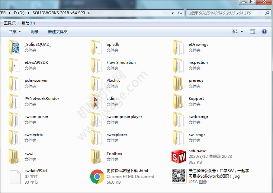
Task: Click the Chrome HTML document icon
Action: tap(97, 176)
